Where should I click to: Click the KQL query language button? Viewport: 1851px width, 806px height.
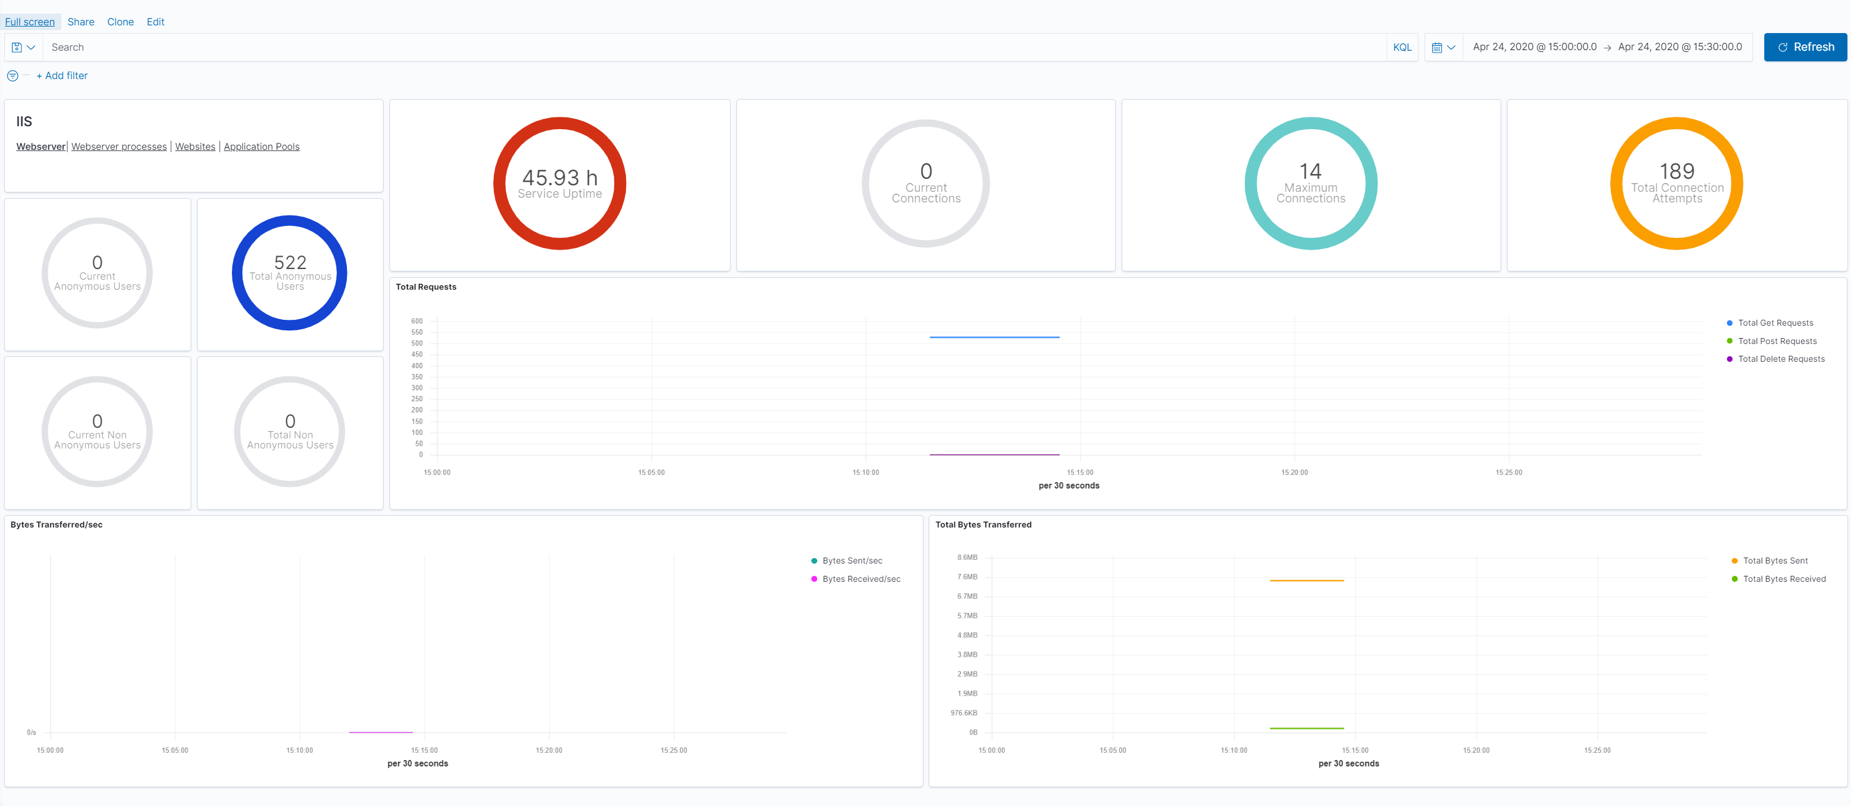click(x=1402, y=47)
